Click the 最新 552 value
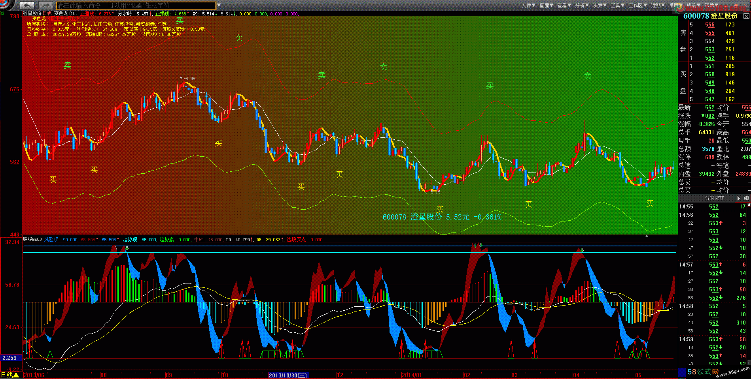The height and width of the screenshot is (379, 751). (x=710, y=107)
